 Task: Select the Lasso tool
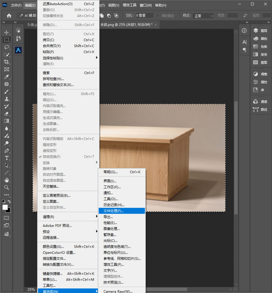coord(7,47)
